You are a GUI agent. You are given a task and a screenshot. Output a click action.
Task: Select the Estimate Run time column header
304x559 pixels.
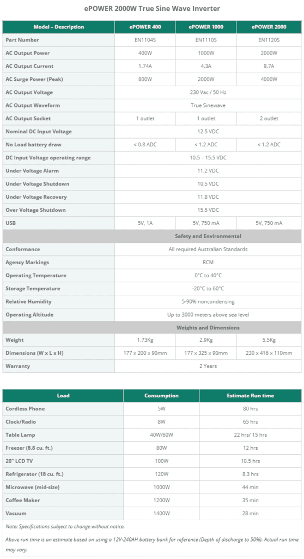point(250,396)
